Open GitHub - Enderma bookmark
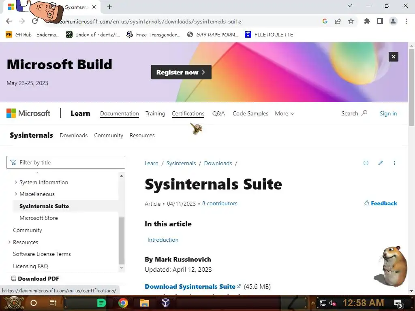The image size is (415, 311). 32,35
